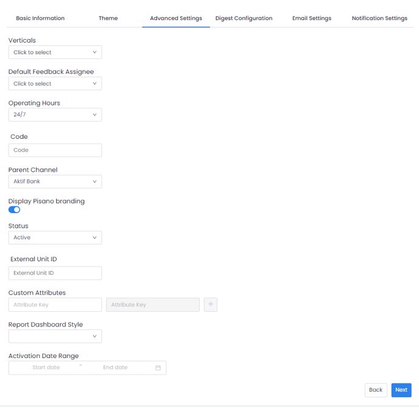Open the Report Dashboard Style dropdown
Viewport: 419px width, 408px height.
[55, 336]
